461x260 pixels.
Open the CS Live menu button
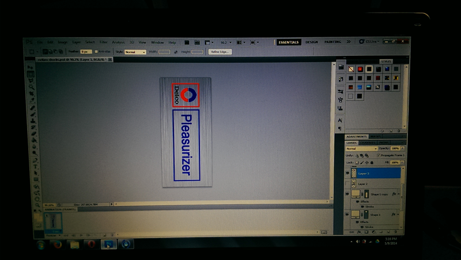point(369,41)
